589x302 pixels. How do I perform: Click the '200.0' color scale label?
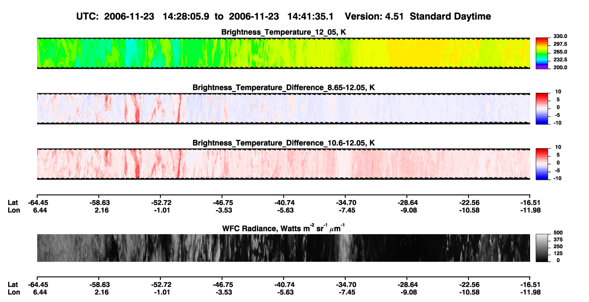561,67
